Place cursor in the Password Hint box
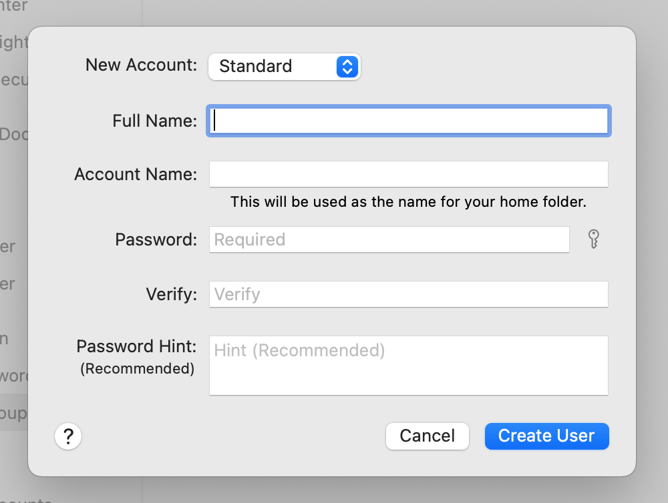This screenshot has width=668, height=503. click(x=409, y=365)
